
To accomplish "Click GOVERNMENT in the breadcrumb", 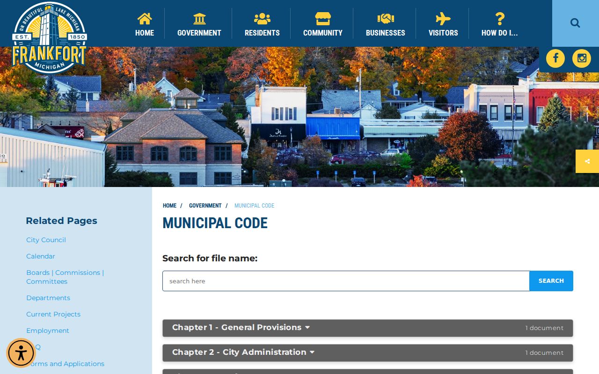I will [x=205, y=206].
